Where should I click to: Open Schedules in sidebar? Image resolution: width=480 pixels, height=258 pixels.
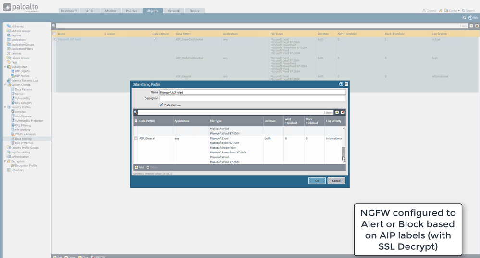pos(17,170)
